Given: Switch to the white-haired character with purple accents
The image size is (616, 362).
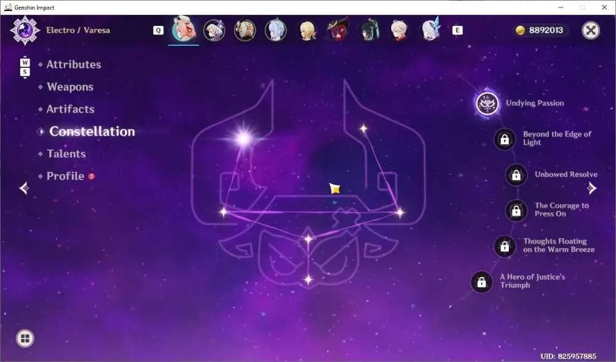Looking at the screenshot, I should [x=214, y=30].
